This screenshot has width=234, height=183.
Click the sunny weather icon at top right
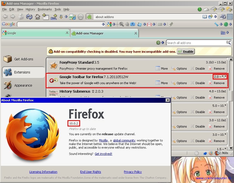(229, 9)
